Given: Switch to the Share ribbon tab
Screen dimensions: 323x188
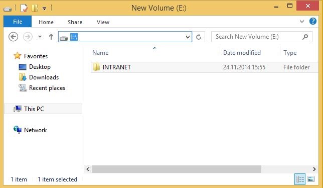Looking at the screenshot, I should [75, 22].
